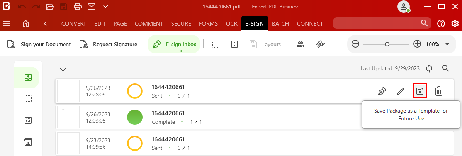Select the Complete 1644420661 package
Screen dimensions: 462x156
click(255, 117)
